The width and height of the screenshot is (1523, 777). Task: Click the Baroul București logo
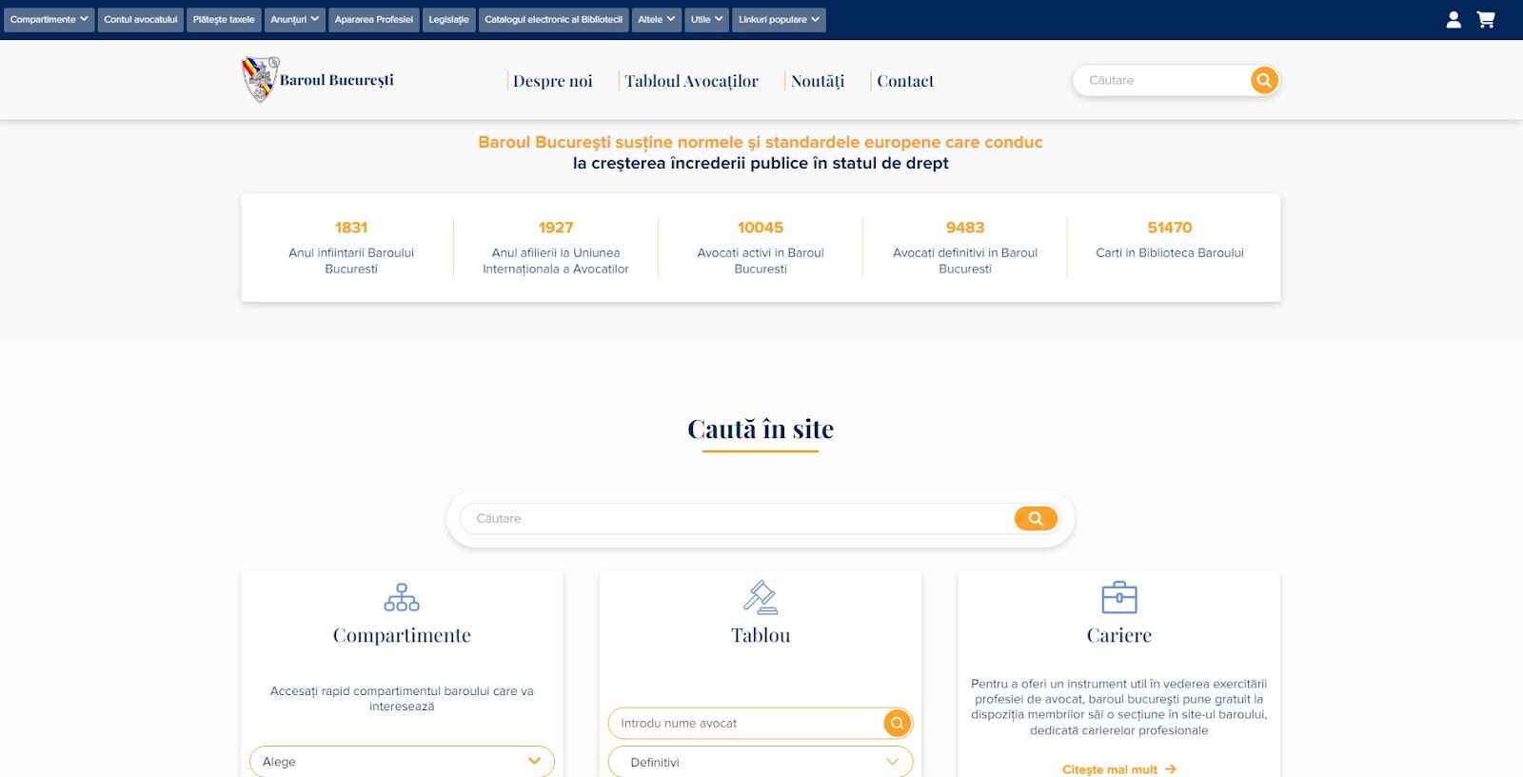(x=317, y=80)
